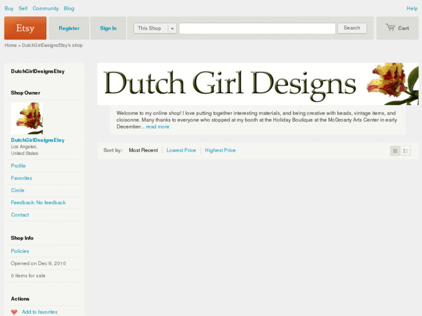Expand the announcement with read more
This screenshot has height=316, width=422.
click(x=158, y=126)
